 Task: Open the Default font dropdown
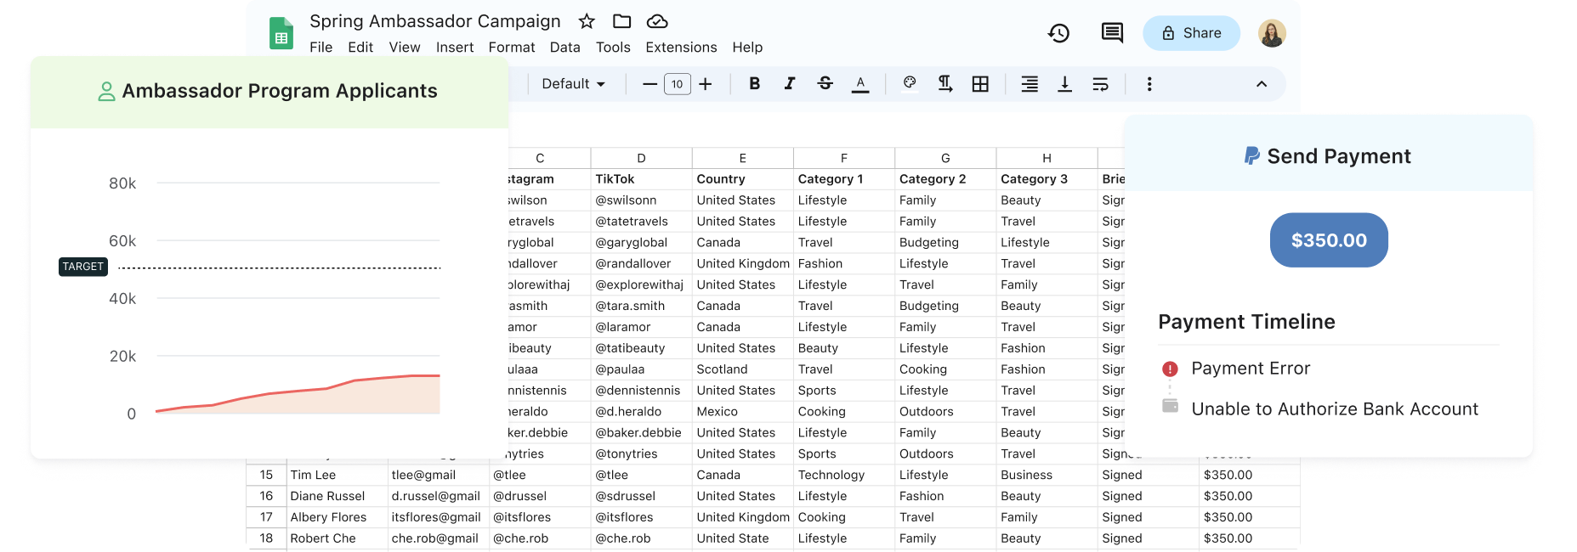coord(574,83)
